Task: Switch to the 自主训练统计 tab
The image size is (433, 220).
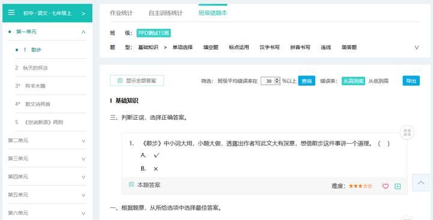Action: (165, 13)
